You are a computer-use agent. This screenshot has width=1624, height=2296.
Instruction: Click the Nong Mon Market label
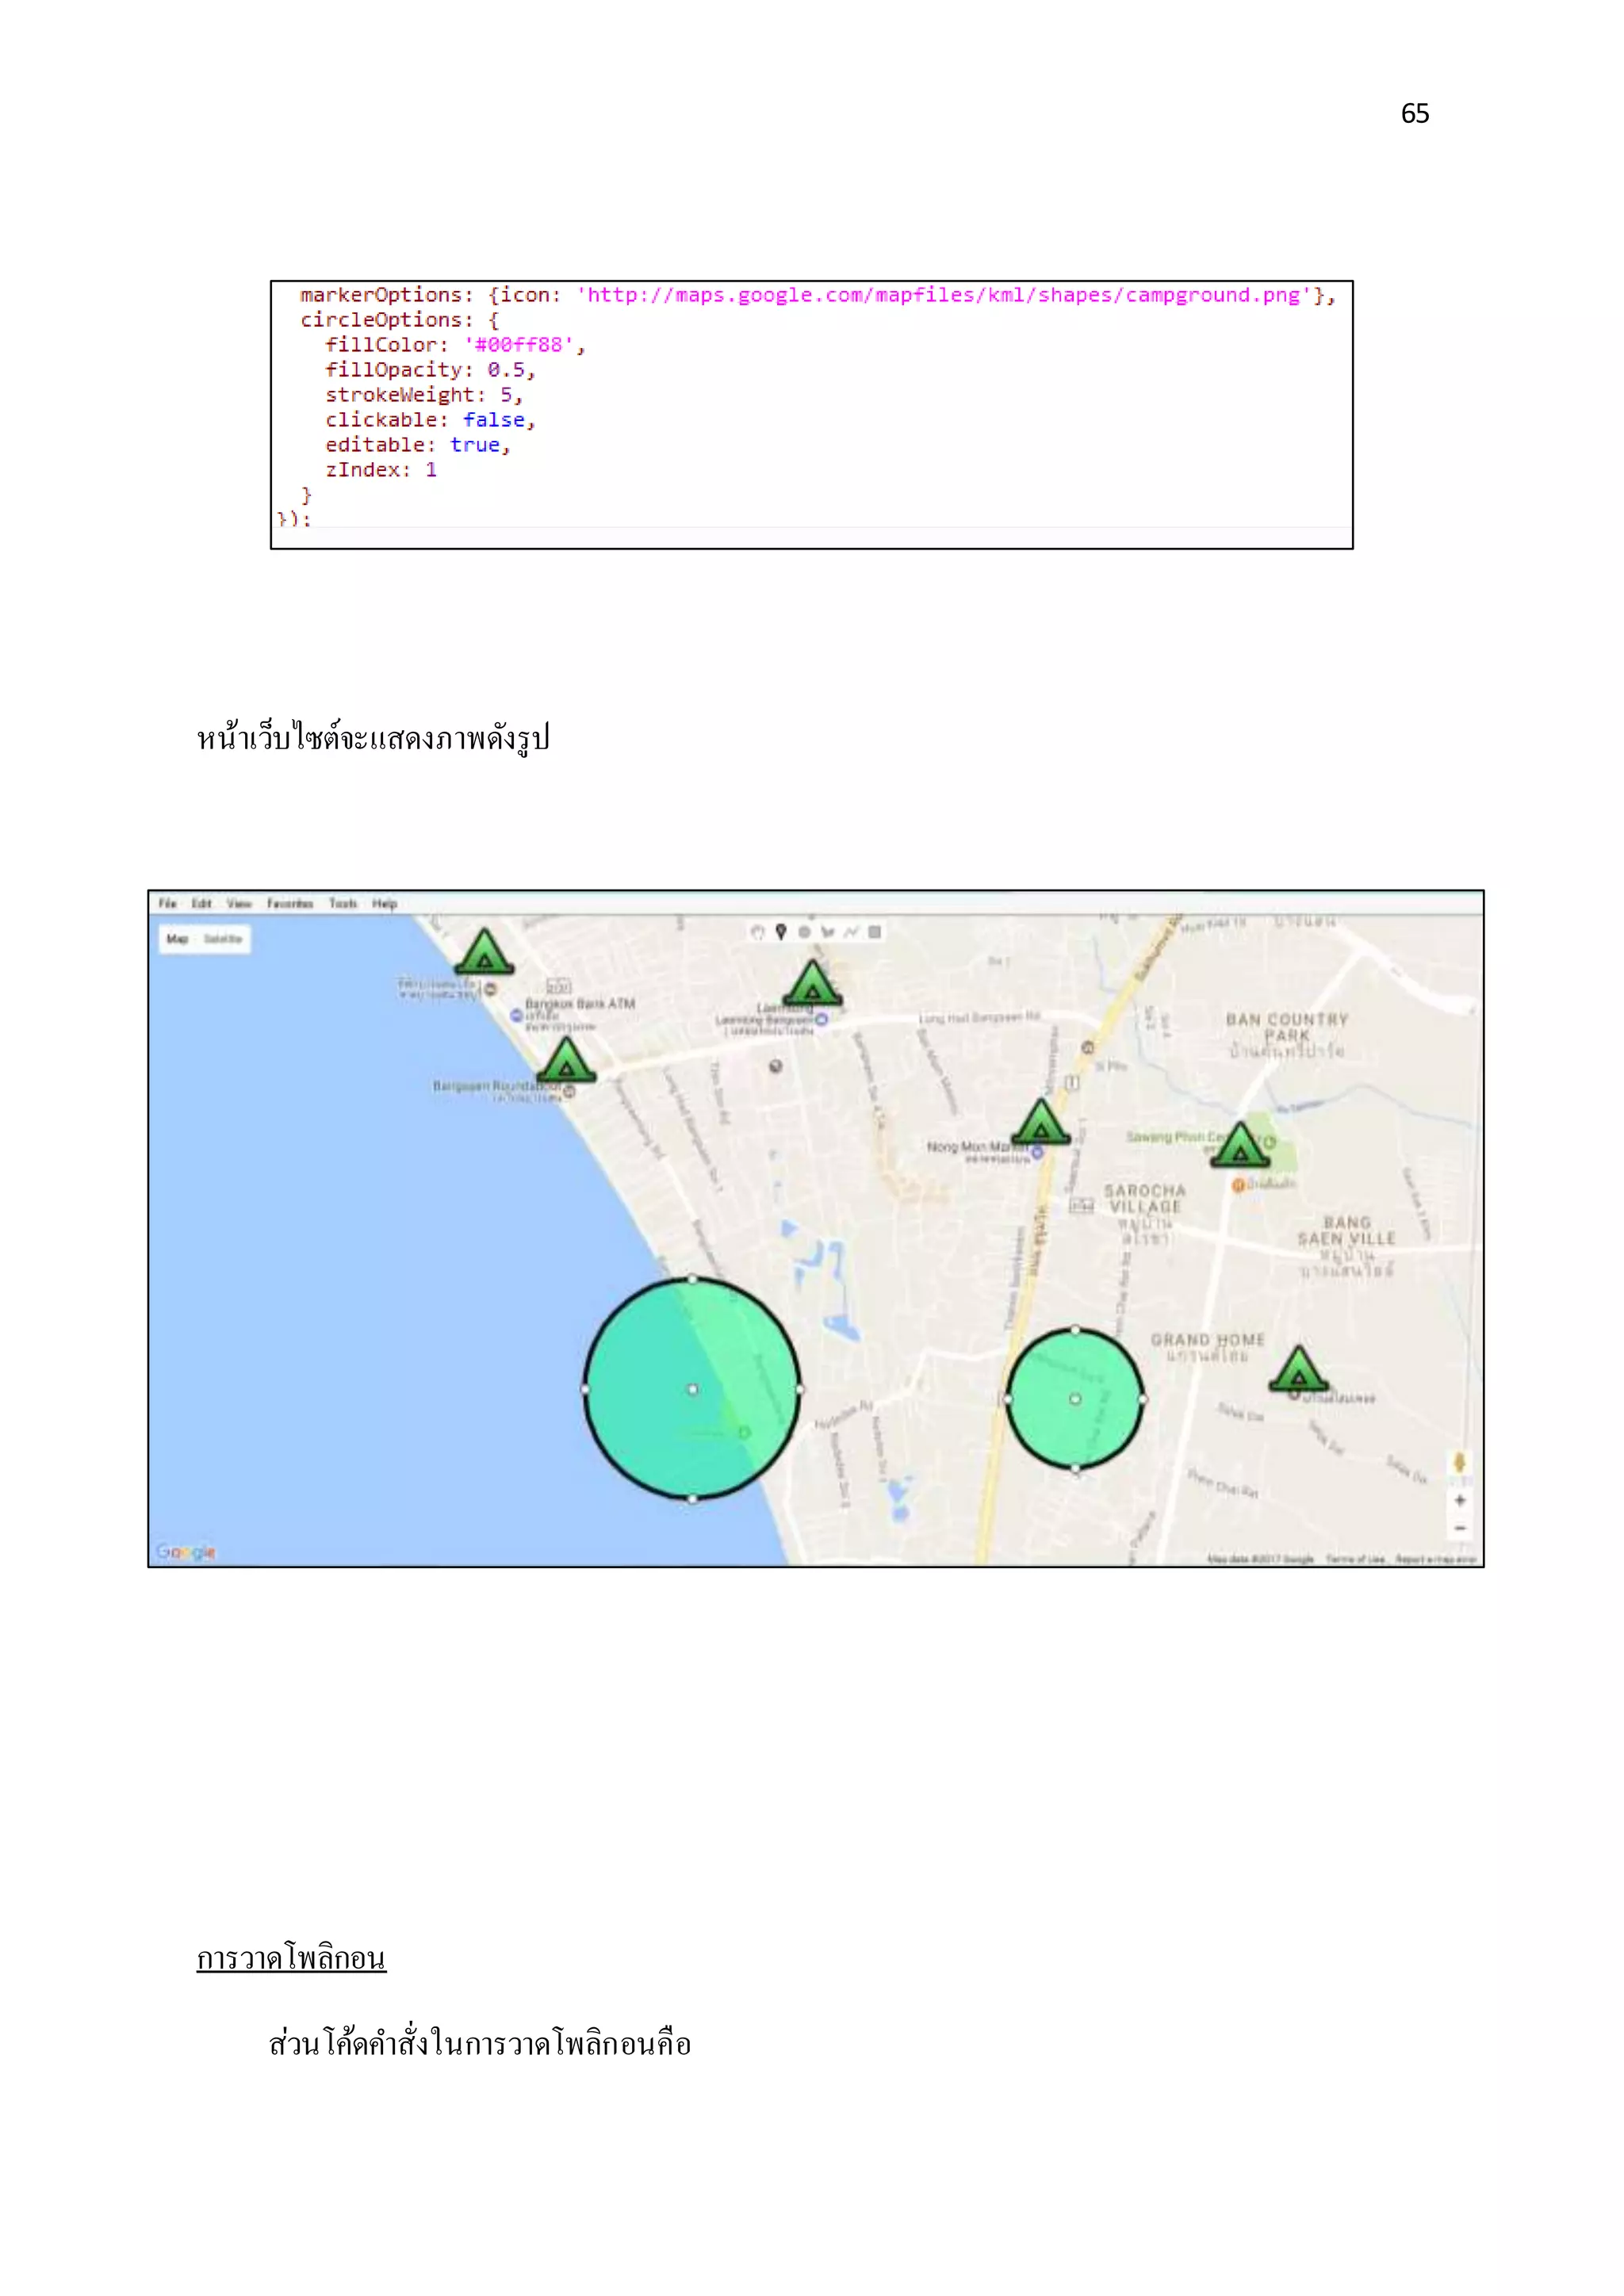pyautogui.click(x=976, y=1146)
